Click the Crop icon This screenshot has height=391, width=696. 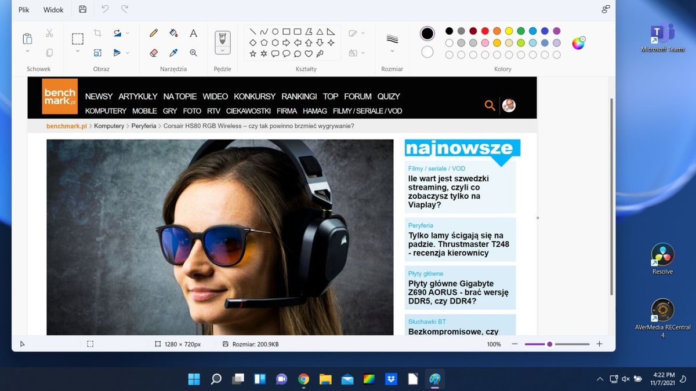click(97, 33)
